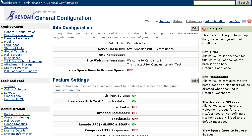Open License Details

coord(15,130)
